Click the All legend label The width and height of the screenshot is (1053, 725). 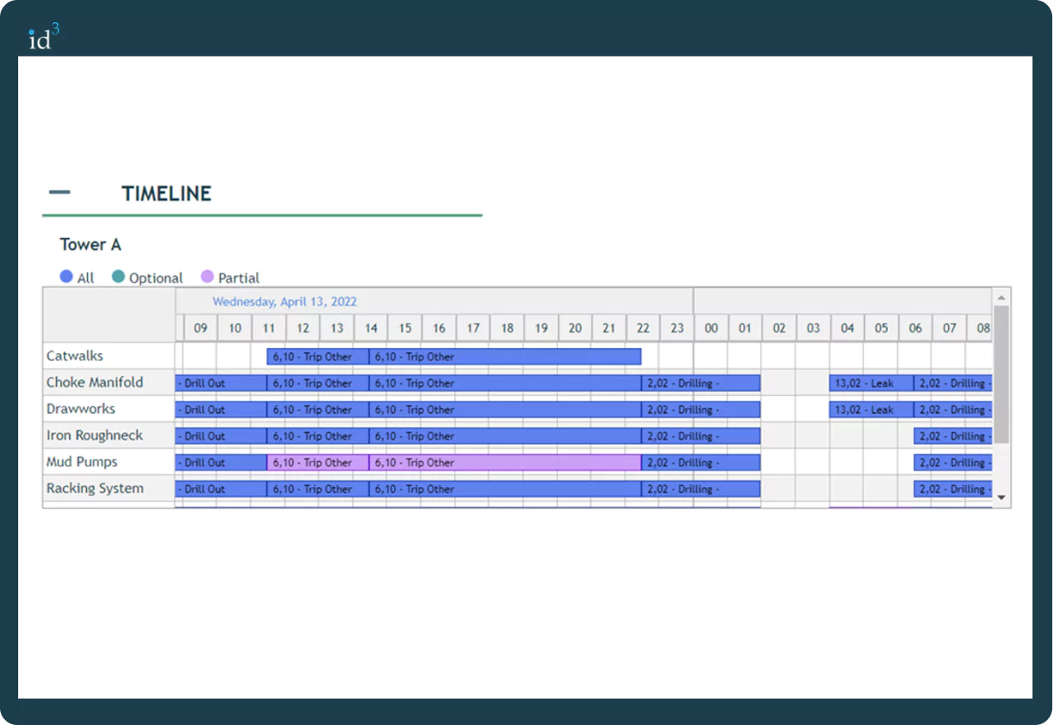click(85, 278)
